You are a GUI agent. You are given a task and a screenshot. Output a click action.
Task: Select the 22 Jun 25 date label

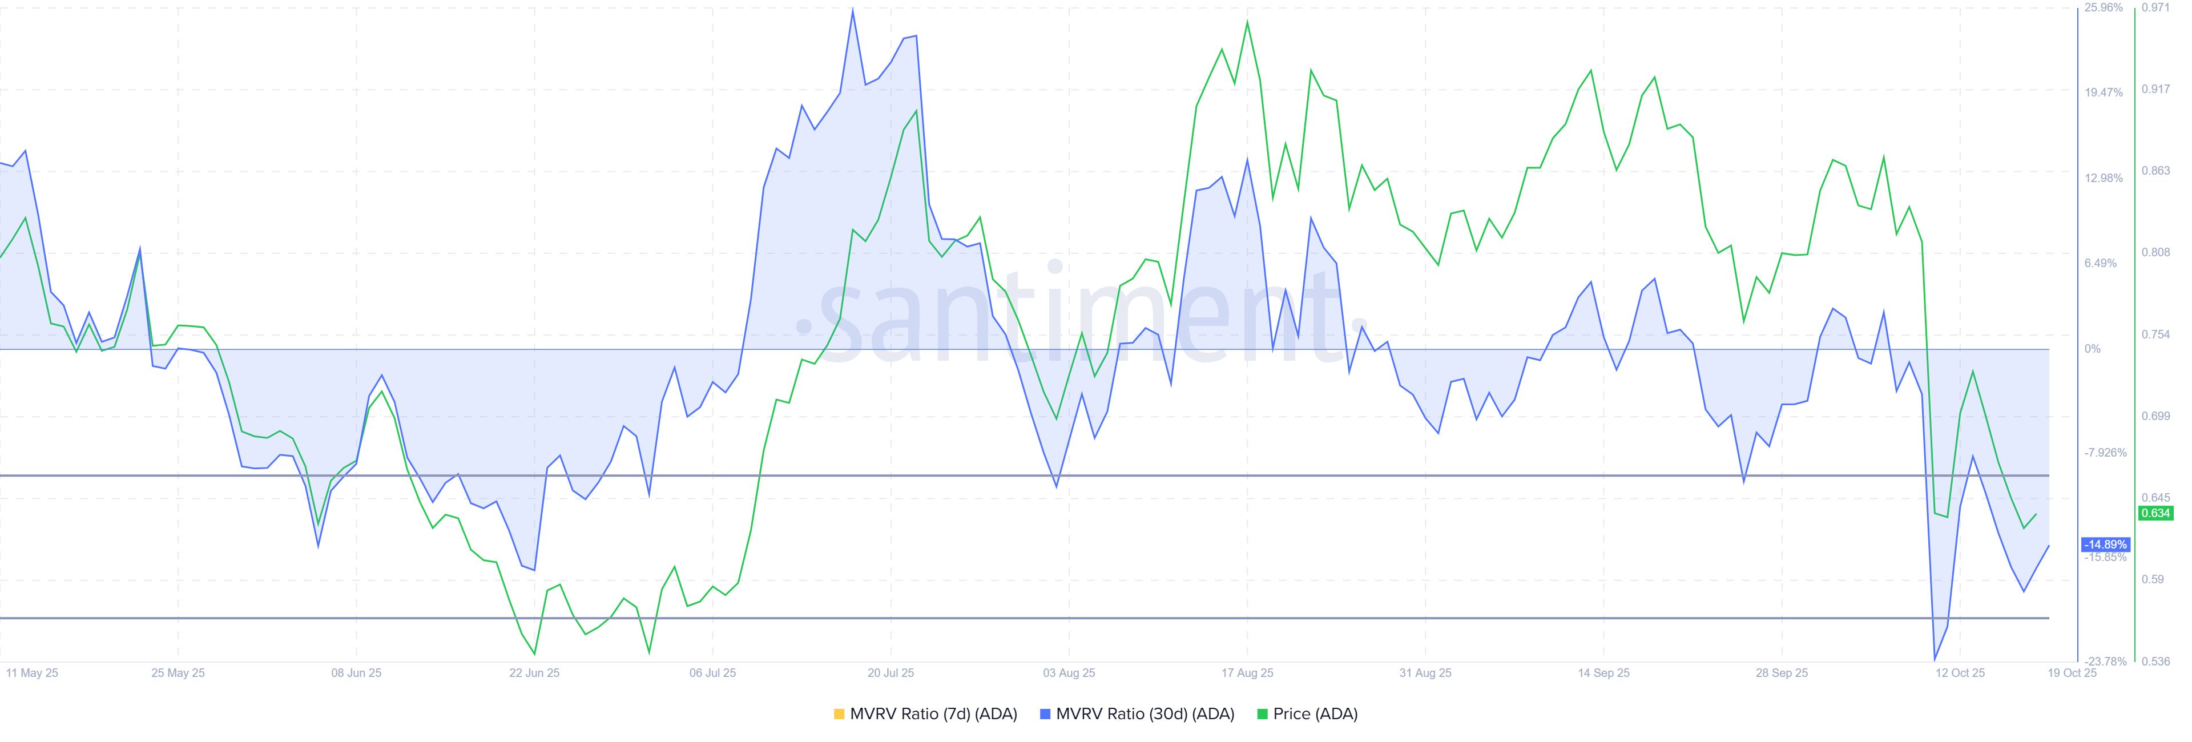[534, 673]
